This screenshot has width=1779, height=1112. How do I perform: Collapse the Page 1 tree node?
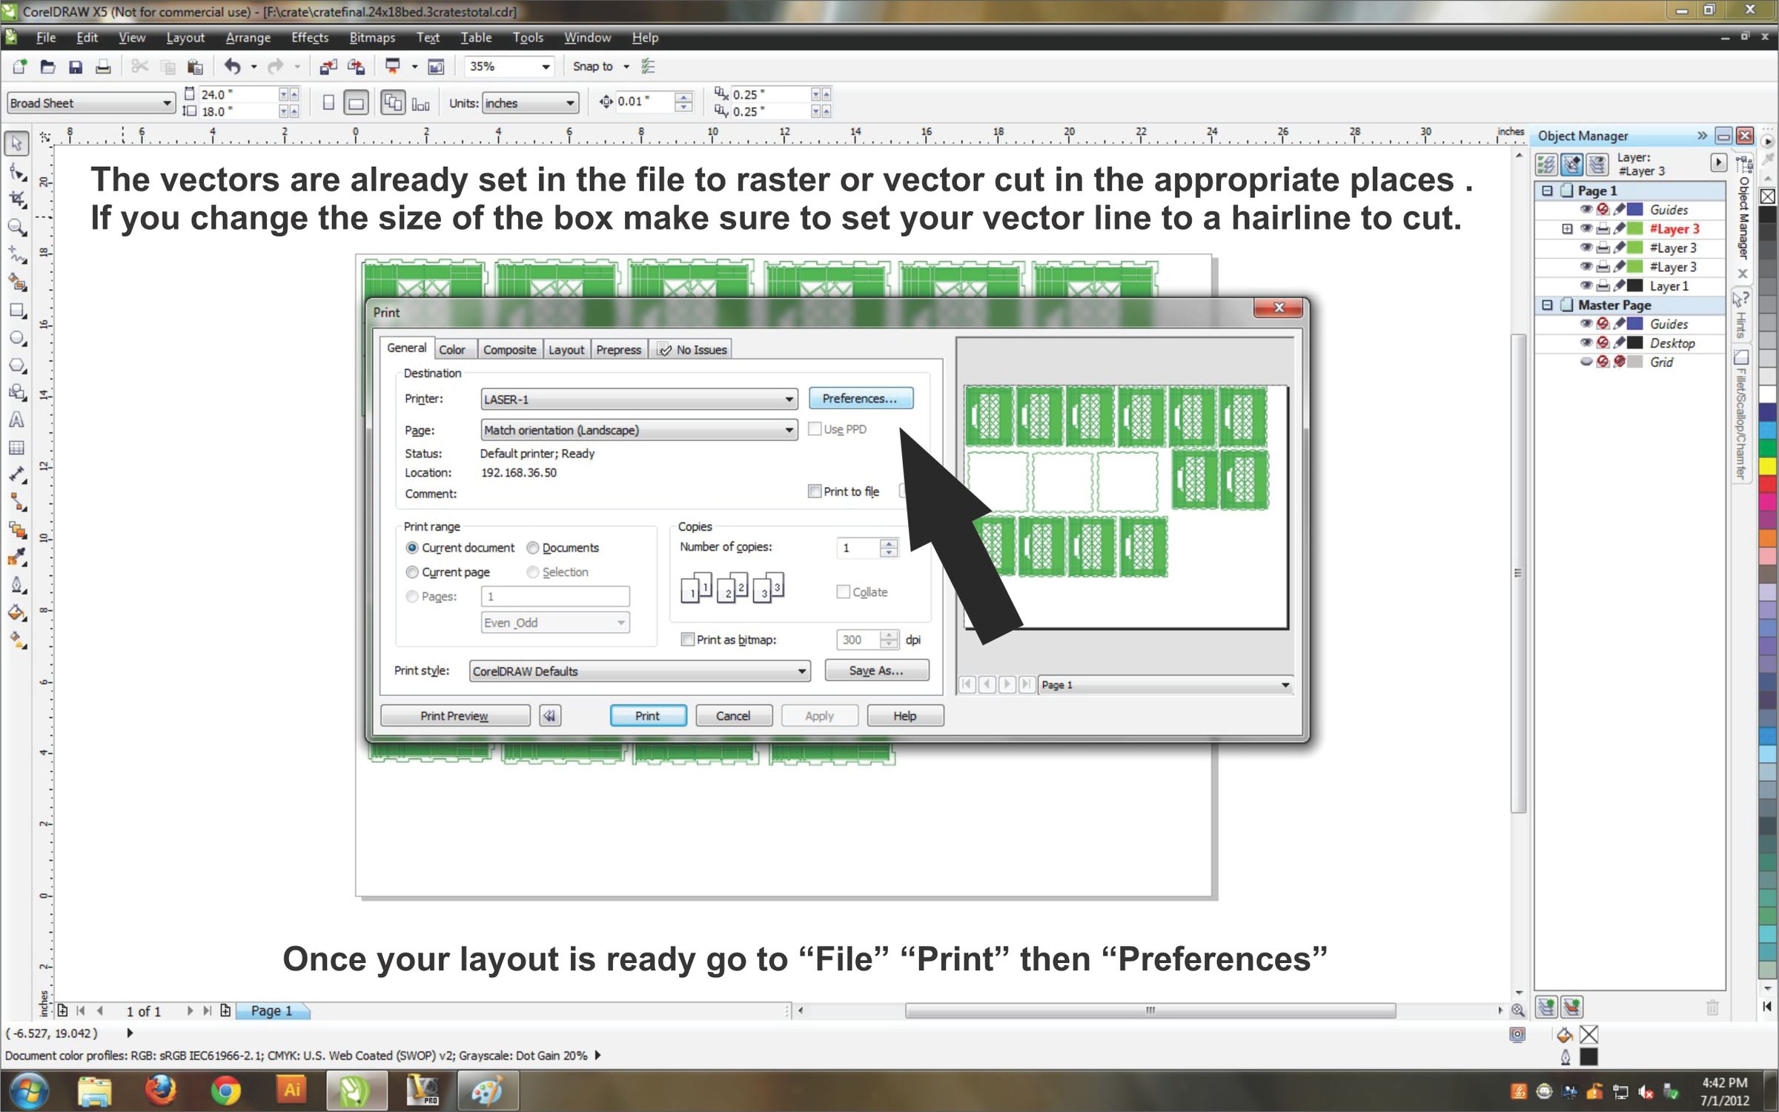[1547, 191]
